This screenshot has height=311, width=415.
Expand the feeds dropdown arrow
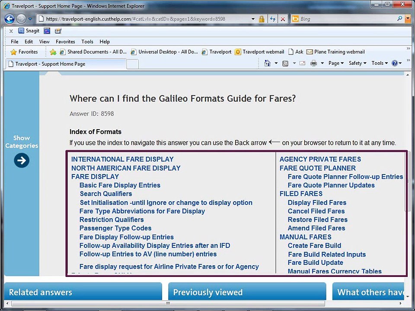click(x=294, y=63)
